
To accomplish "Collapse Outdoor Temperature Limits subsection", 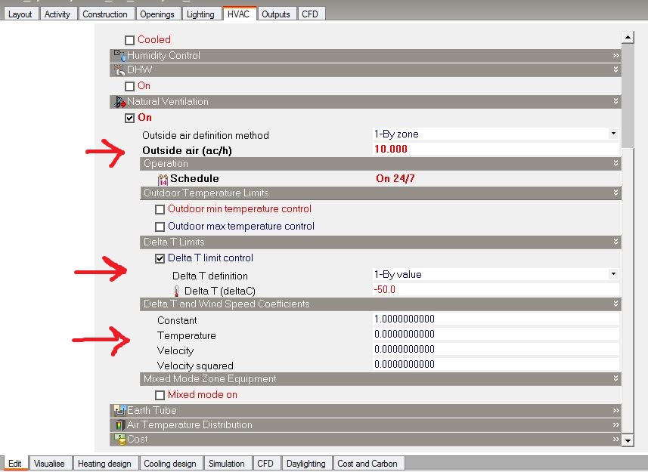I will 615,193.
